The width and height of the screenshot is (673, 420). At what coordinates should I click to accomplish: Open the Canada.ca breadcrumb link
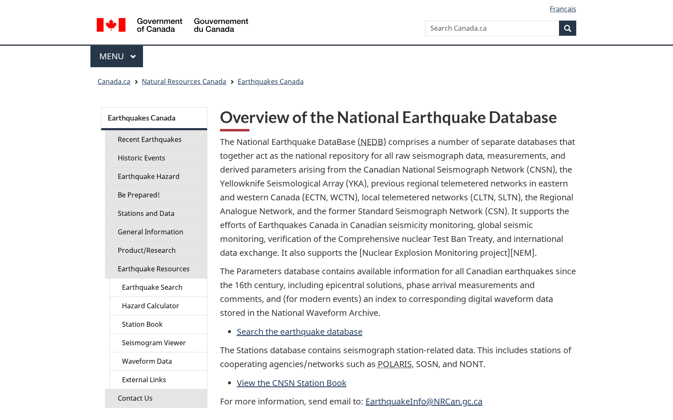[x=114, y=81]
